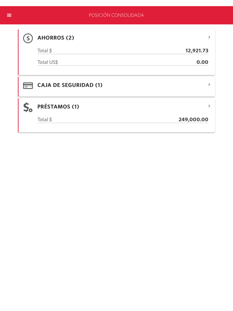Select the 12,921.73 savings total
233x311 pixels.
tap(197, 50)
